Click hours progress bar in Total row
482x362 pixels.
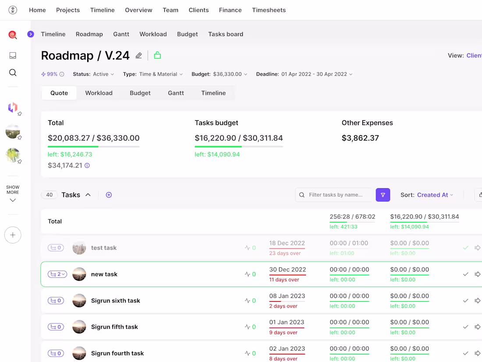coord(352,222)
